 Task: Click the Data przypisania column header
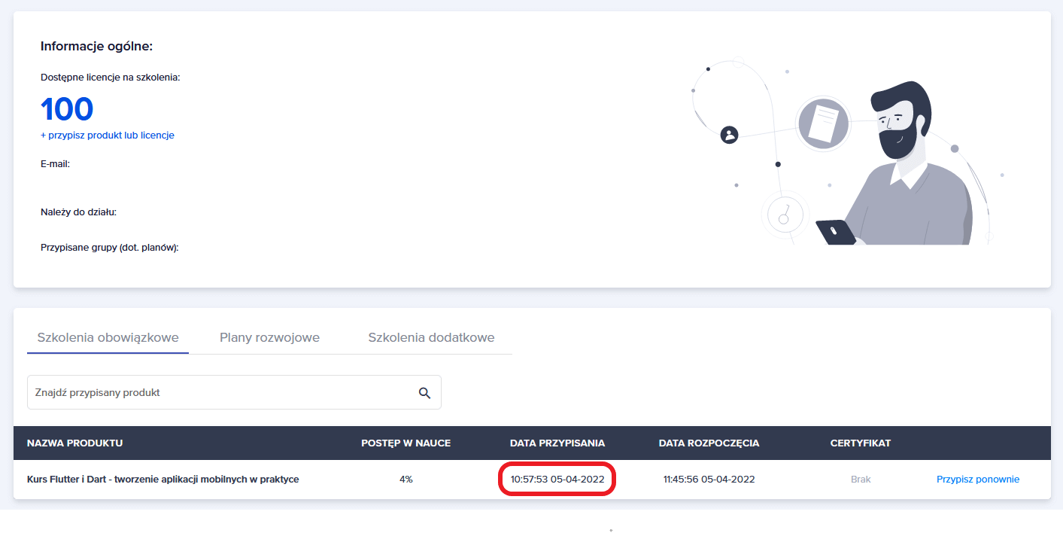coord(557,443)
